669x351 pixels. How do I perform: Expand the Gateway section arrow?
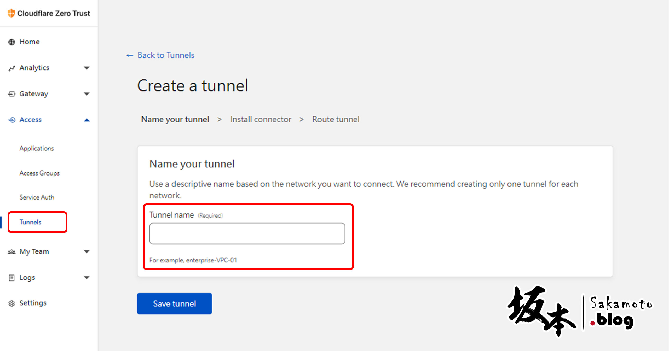click(x=86, y=94)
